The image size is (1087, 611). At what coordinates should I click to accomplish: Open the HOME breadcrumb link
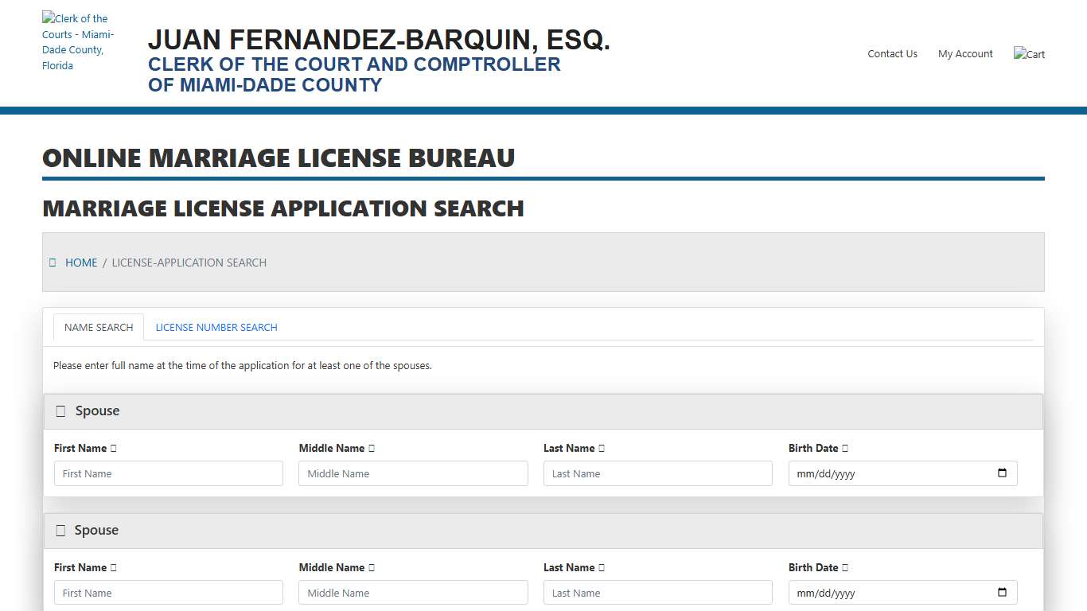coord(81,263)
